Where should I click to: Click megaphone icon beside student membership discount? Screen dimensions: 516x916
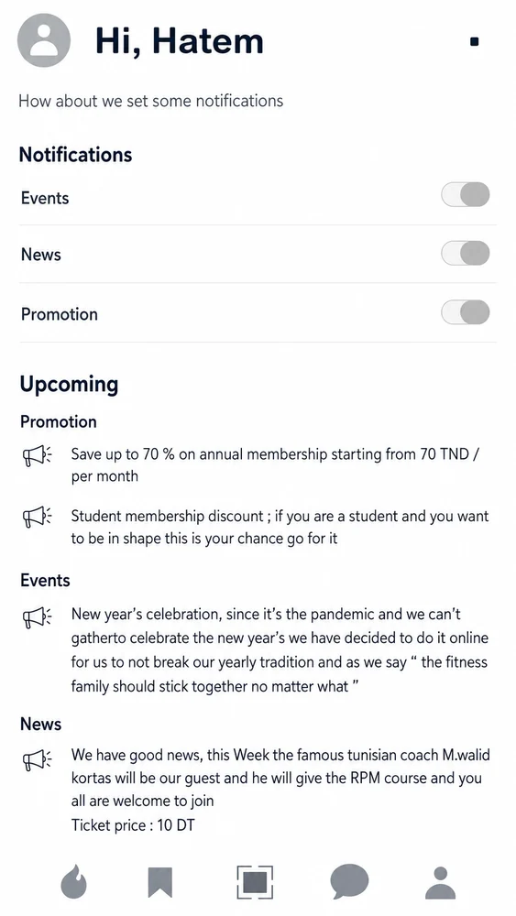click(38, 518)
